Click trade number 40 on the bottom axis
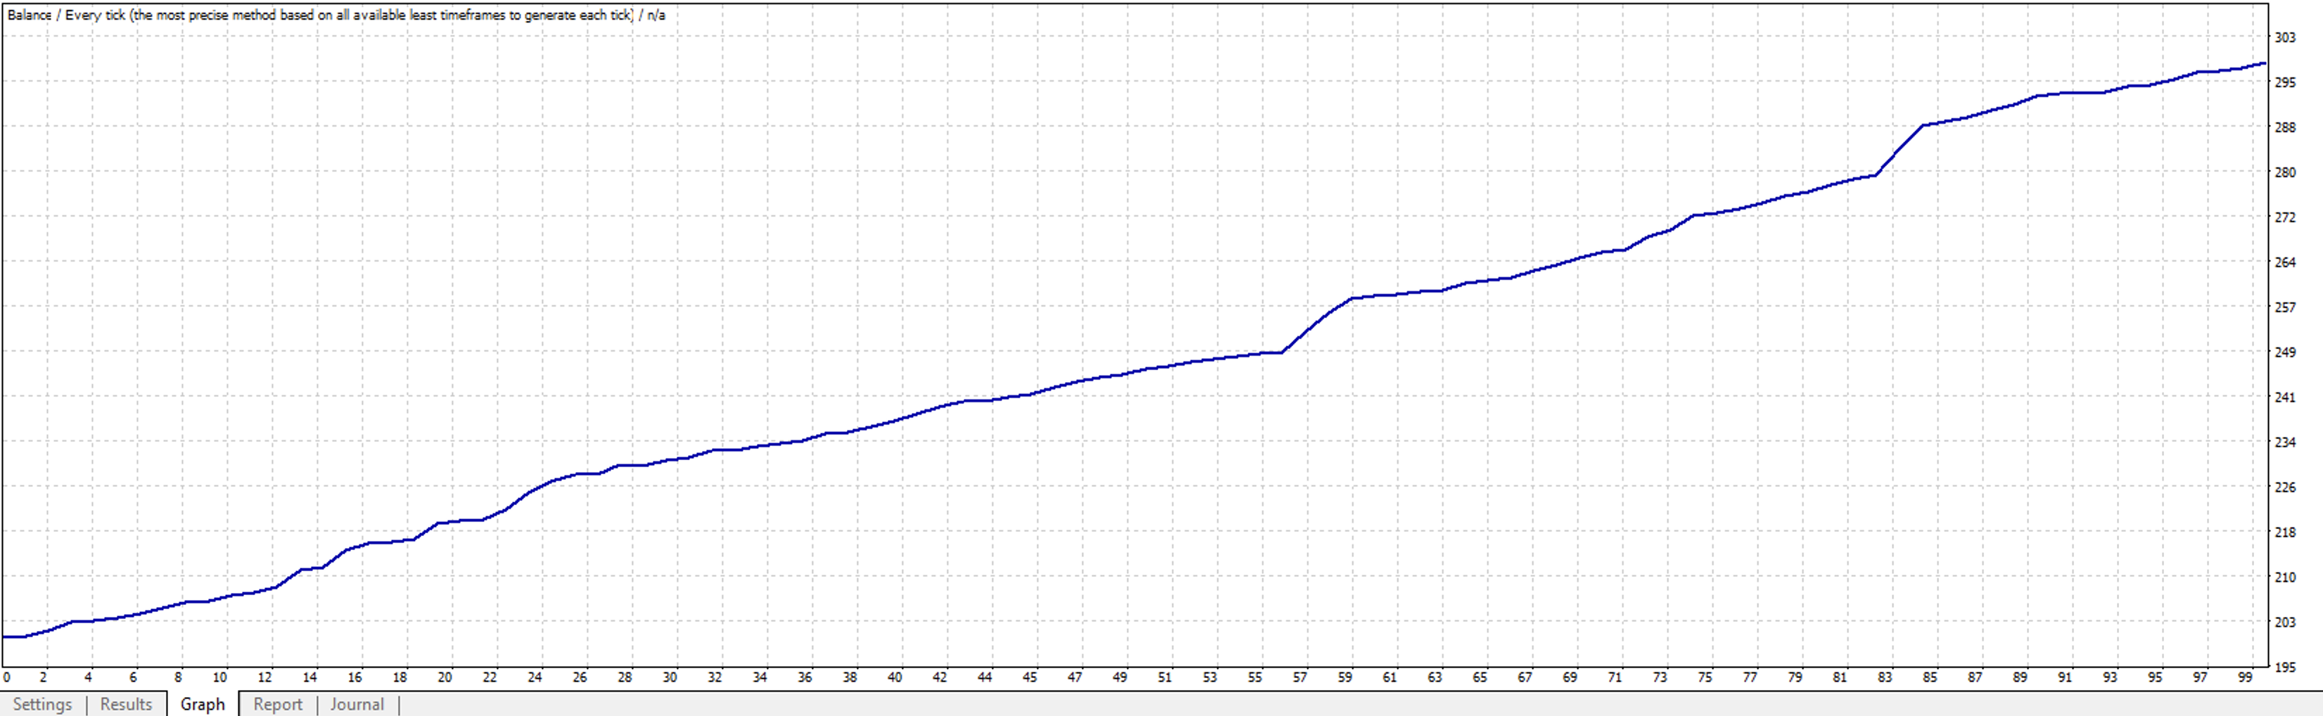The image size is (2323, 716). click(x=895, y=677)
